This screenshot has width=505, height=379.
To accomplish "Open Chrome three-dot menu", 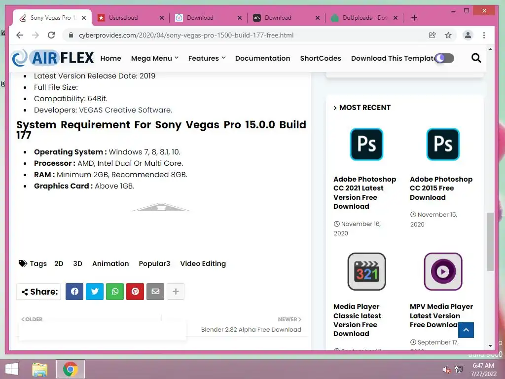I will (x=484, y=35).
